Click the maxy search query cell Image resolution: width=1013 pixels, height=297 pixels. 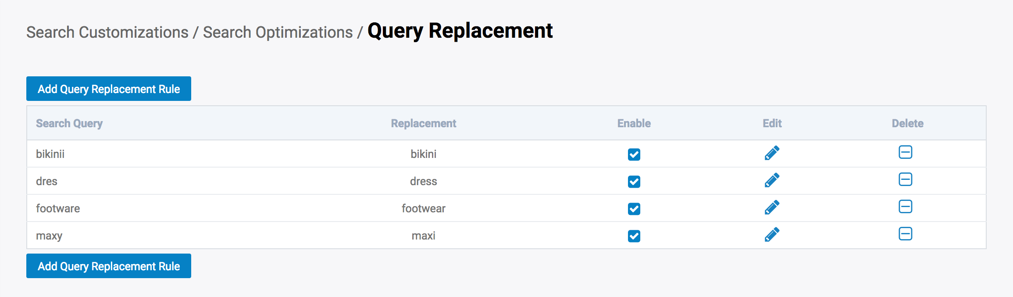[x=49, y=236]
